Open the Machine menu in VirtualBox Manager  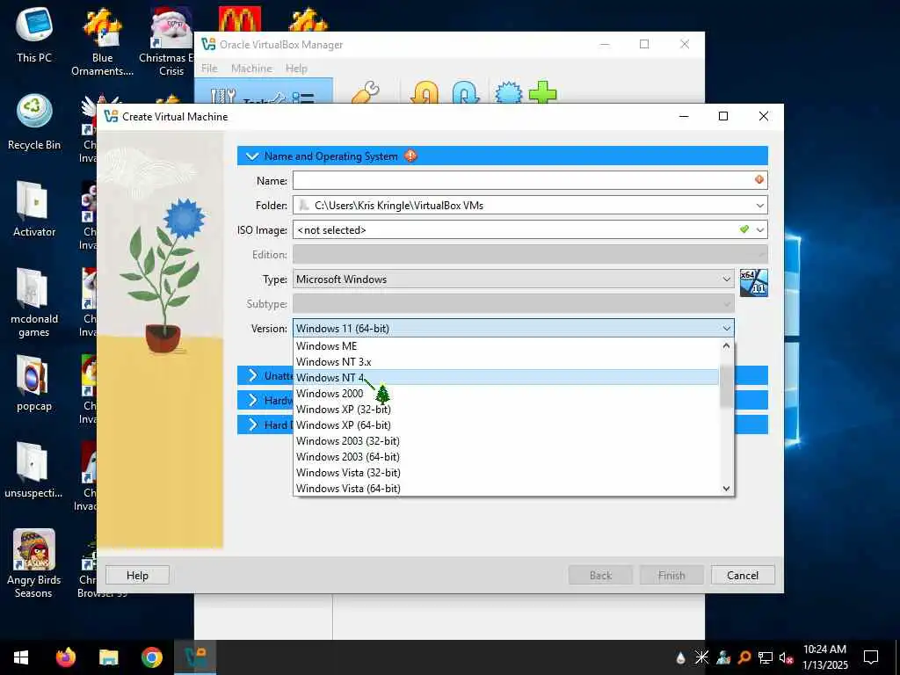tap(251, 69)
